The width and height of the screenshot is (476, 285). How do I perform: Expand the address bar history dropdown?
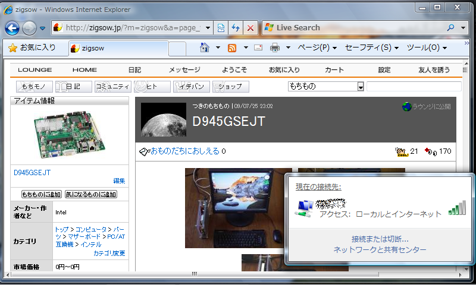click(x=208, y=28)
